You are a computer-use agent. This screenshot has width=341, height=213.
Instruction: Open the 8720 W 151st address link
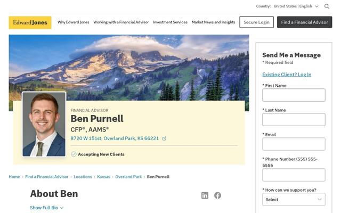[x=115, y=138]
